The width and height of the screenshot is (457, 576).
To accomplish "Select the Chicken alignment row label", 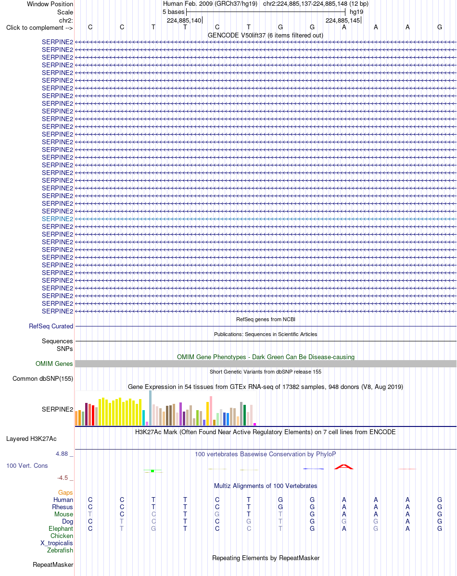I will tap(62, 536).
